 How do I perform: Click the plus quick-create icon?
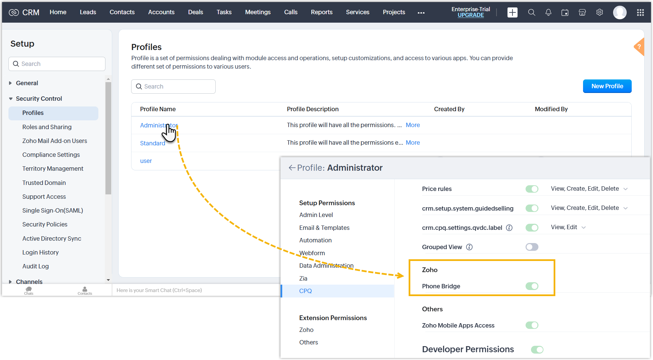512,13
